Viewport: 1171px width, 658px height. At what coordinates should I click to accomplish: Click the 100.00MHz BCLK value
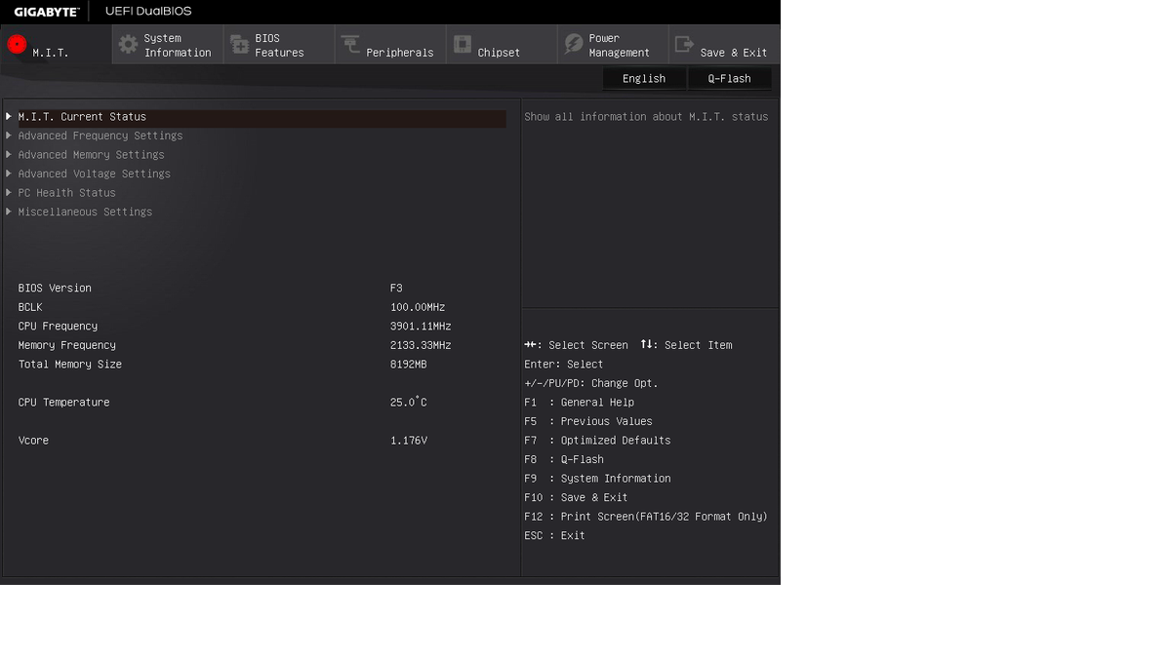click(x=418, y=307)
